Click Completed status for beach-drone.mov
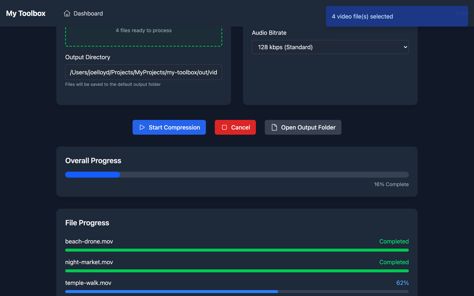This screenshot has height=296, width=474. pos(394,242)
